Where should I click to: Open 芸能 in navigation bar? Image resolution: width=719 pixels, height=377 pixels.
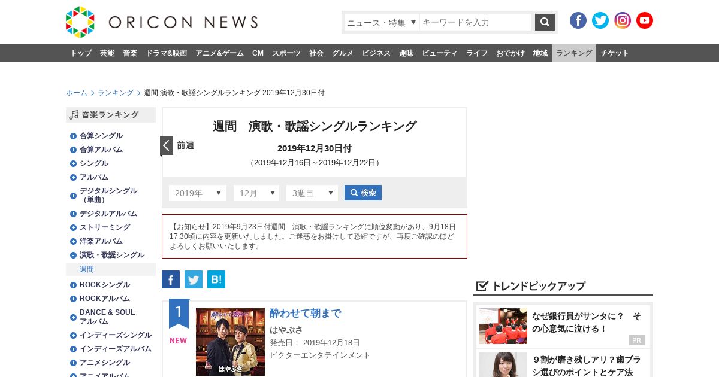tap(107, 53)
